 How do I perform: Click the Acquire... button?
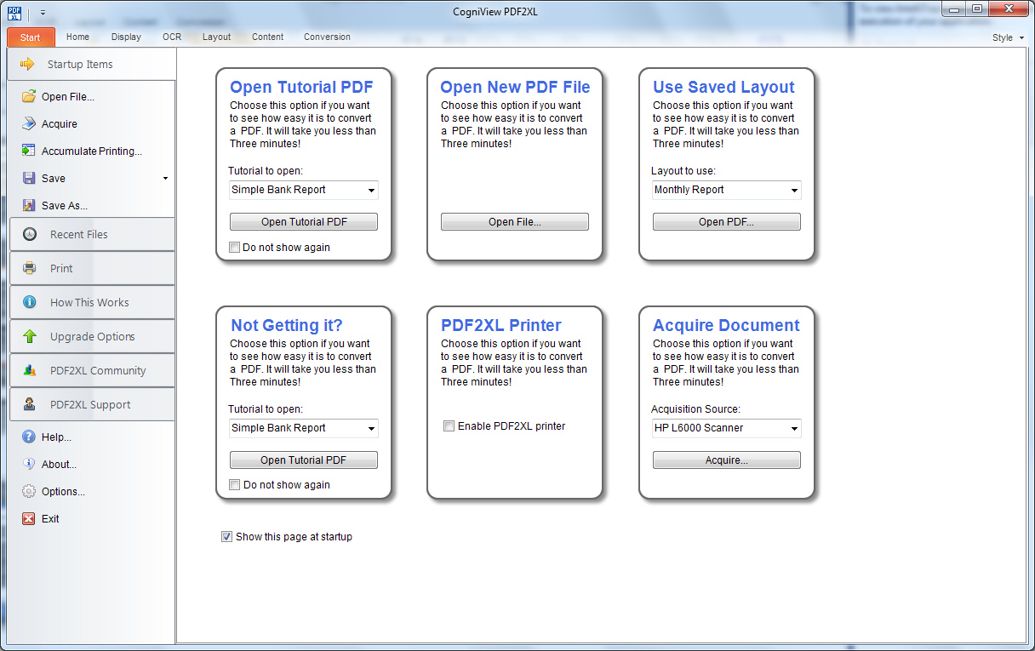(727, 460)
